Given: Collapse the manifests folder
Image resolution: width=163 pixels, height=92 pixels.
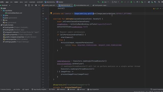Looking at the screenshot, I should pyautogui.click(x=1, y=10).
